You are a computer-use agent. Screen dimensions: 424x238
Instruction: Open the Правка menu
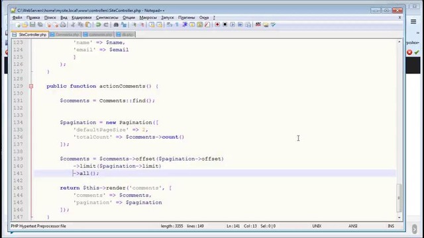point(33,18)
